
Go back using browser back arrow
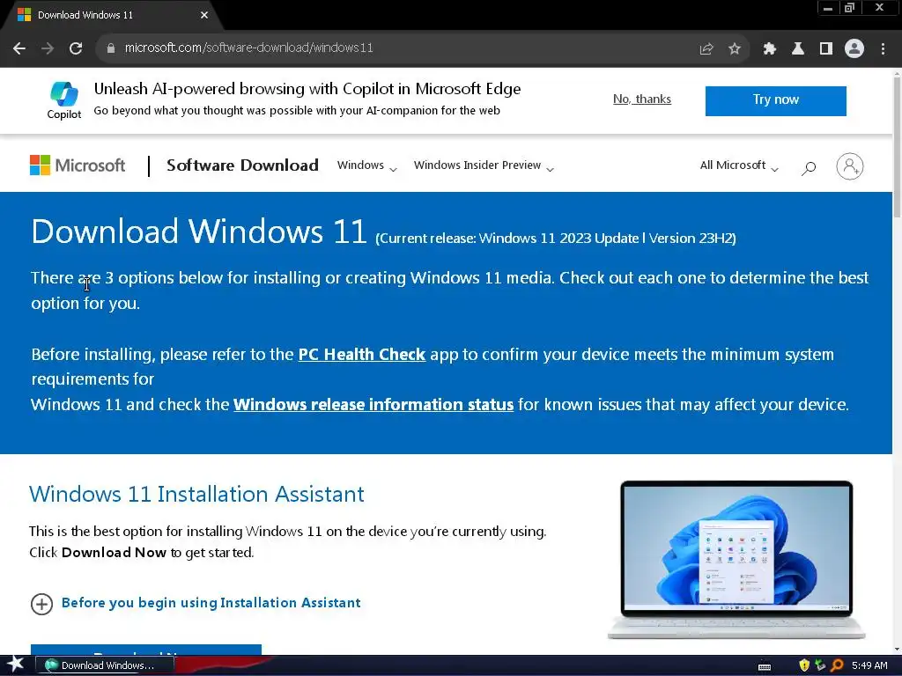[19, 48]
